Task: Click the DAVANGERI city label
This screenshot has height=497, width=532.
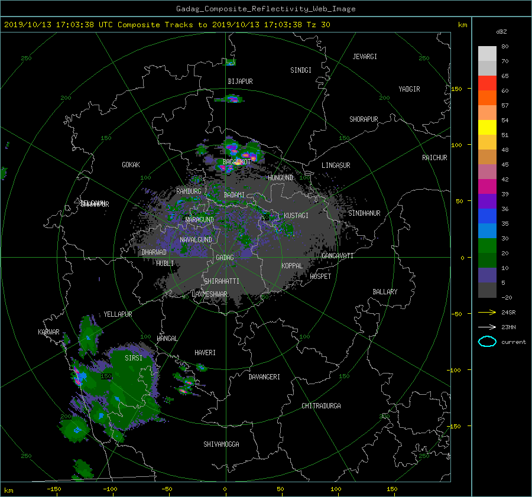Action: 264,377
